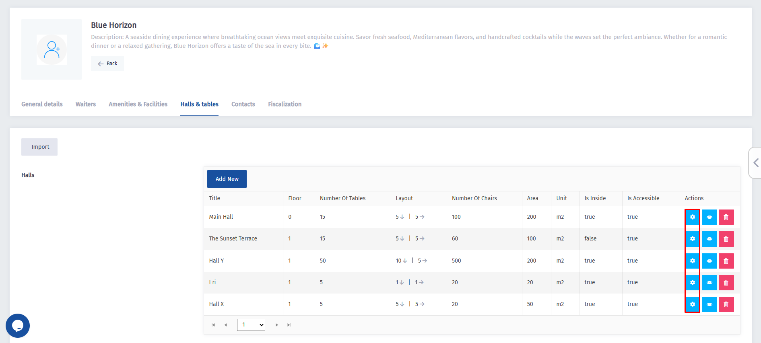Expand the right side panel chevron
The height and width of the screenshot is (343, 761).
[x=756, y=163]
